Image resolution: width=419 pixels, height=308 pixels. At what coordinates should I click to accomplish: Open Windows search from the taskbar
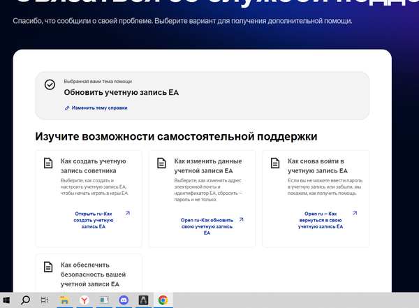pos(25,300)
